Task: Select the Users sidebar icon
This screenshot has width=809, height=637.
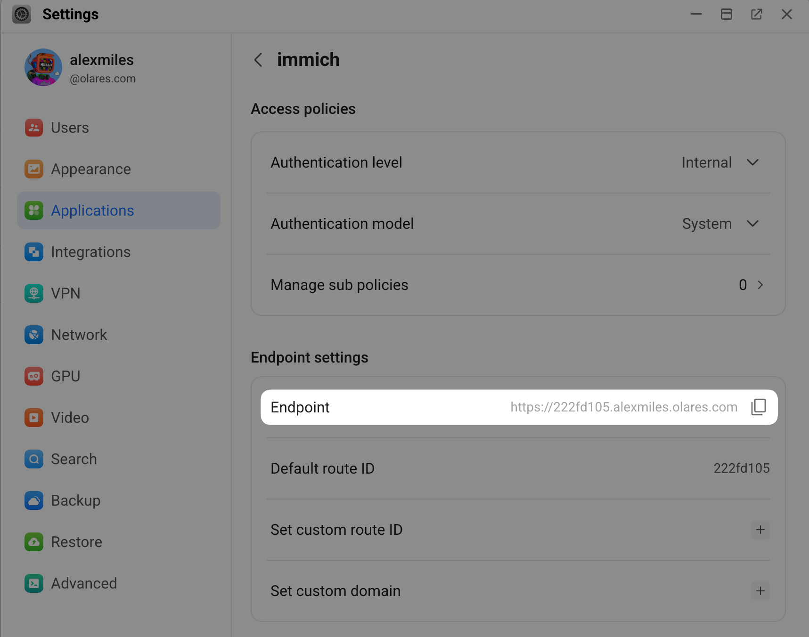Action: [33, 127]
